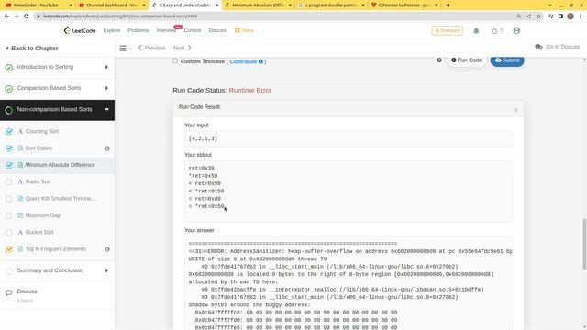Expand the Comparison Based Sorts chapter
Image resolution: width=587 pixels, height=330 pixels.
click(57, 88)
